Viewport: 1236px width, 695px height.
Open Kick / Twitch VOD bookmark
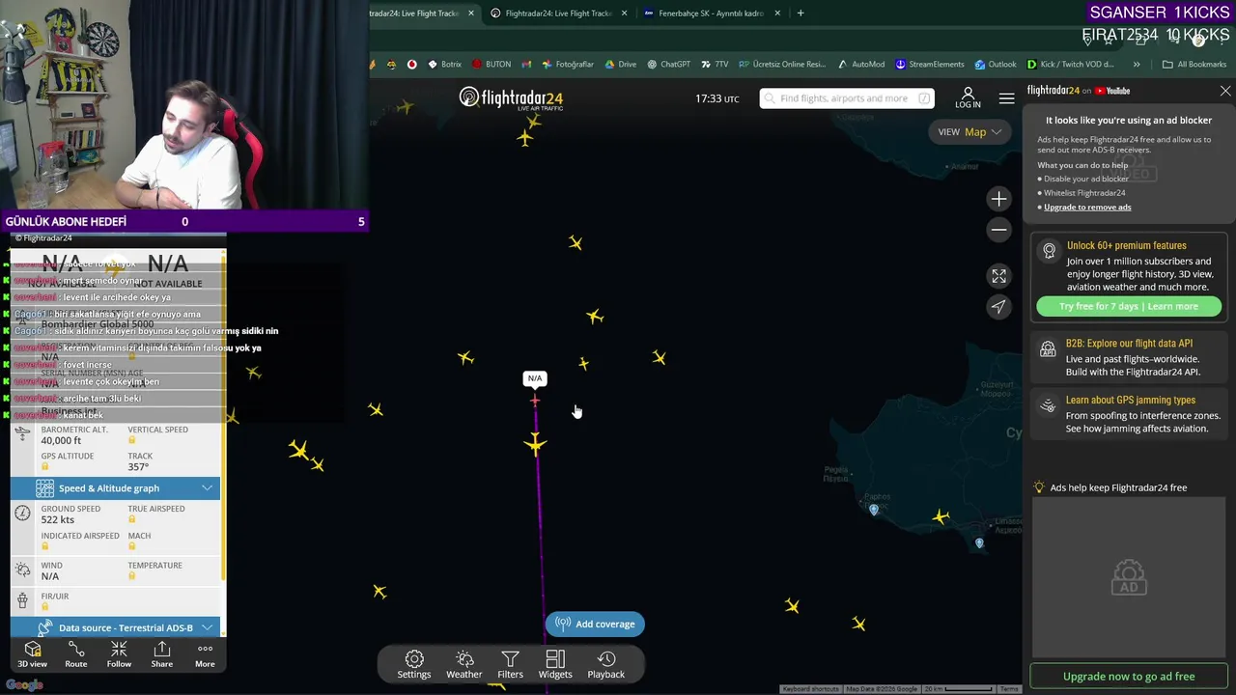pos(1070,65)
